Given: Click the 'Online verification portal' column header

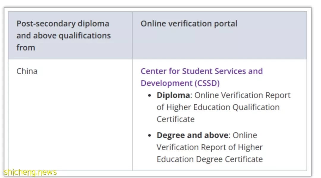Looking at the screenshot, I should click(219, 35).
